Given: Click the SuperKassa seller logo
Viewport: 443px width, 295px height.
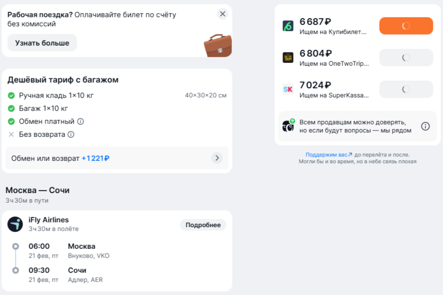Looking at the screenshot, I should pos(288,89).
